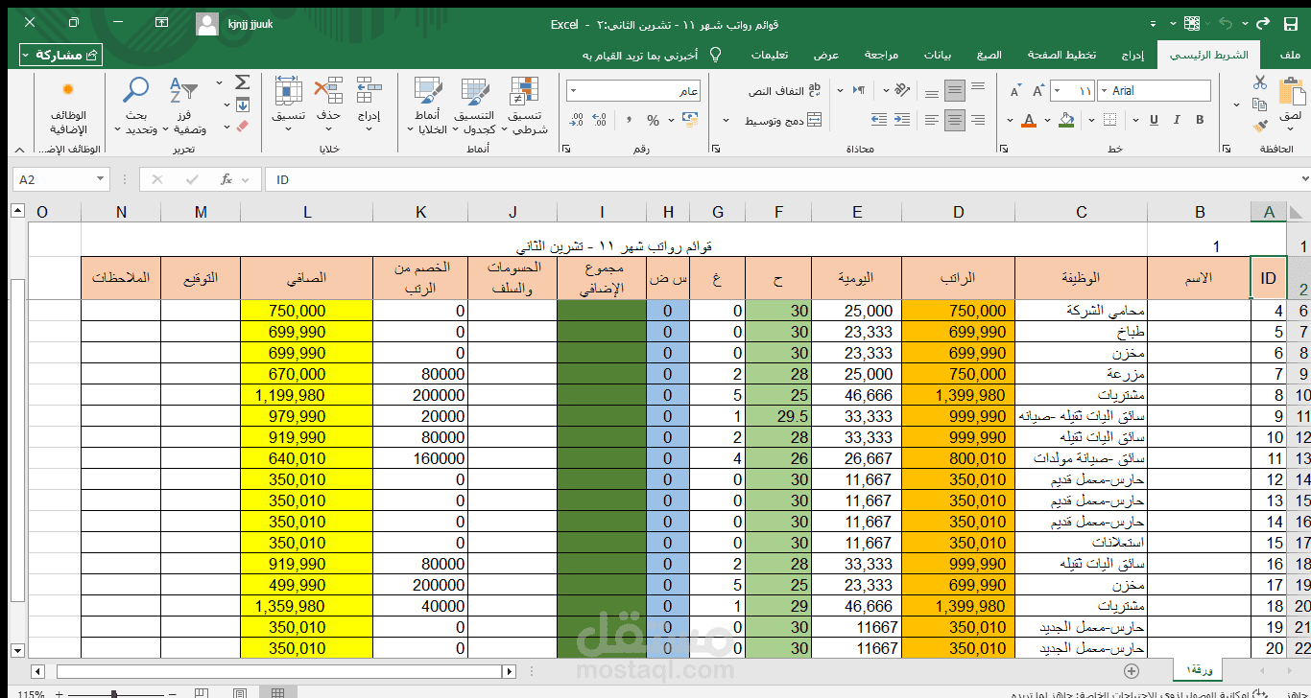Click the Decrease Font Size icon

coord(1015,91)
